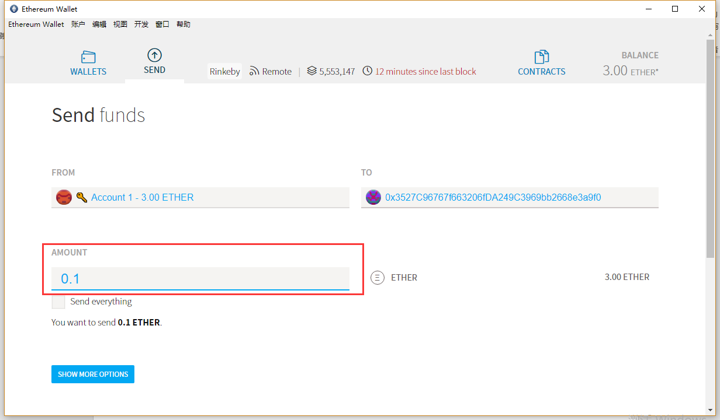Click the ETHER currency label
This screenshot has height=420, width=720.
pos(404,278)
